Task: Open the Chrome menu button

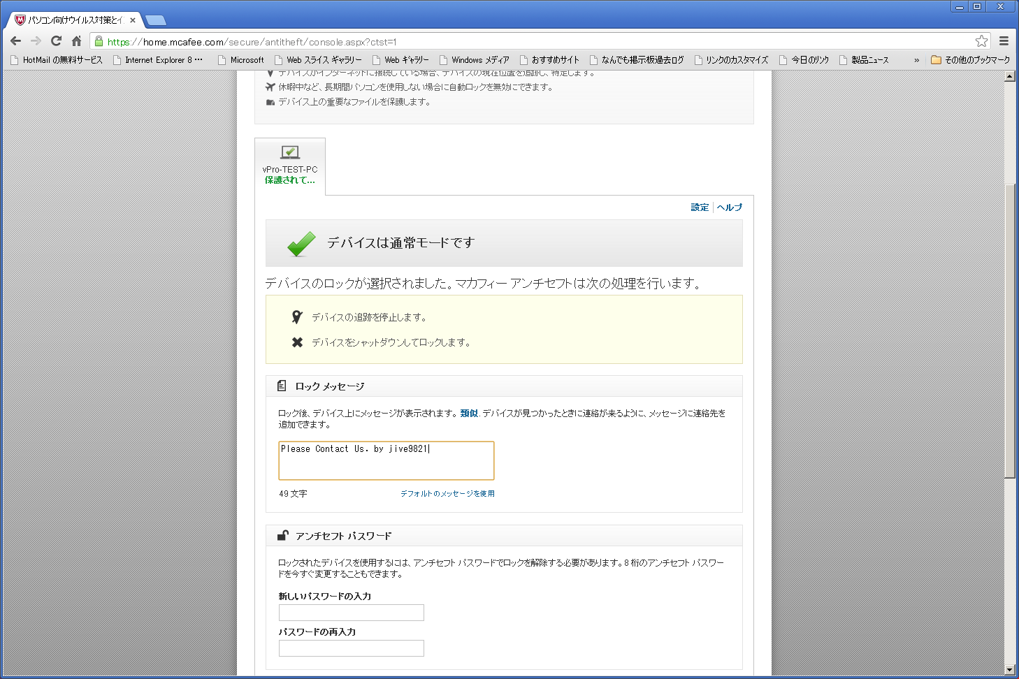Action: click(1004, 41)
